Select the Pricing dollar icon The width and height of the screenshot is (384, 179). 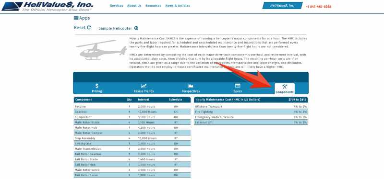pos(97,86)
